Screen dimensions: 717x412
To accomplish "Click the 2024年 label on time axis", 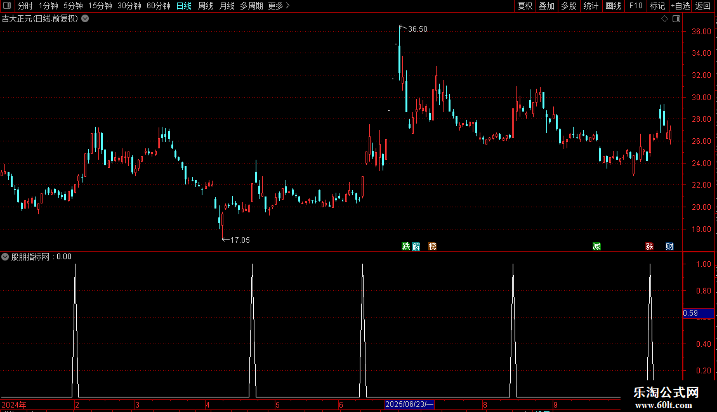I will tap(14, 404).
